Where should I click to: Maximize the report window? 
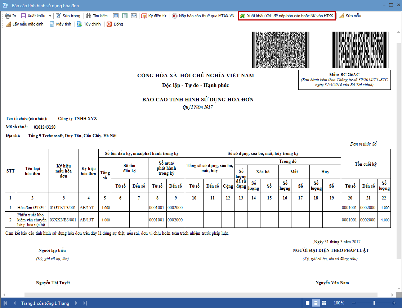pyautogui.click(x=391, y=5)
